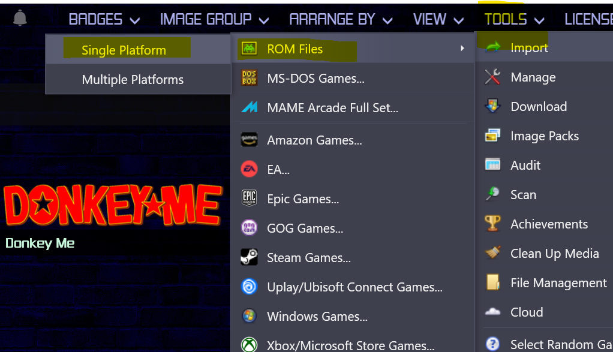Select Steam Games... entry
This screenshot has width=613, height=352.
(353, 257)
